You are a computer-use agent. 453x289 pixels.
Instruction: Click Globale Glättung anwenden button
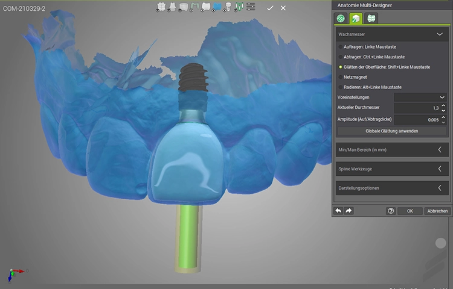(x=391, y=131)
